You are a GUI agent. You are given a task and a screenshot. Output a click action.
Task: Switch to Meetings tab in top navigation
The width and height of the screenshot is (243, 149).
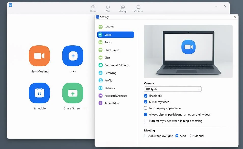click(x=123, y=9)
